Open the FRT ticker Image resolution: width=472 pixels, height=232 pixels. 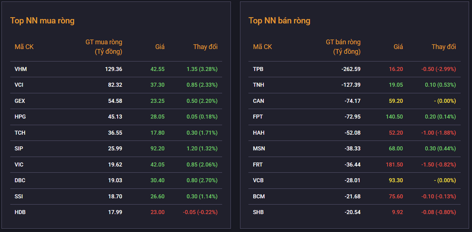click(258, 165)
